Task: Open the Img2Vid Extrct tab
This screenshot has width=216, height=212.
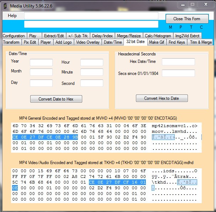Action: click(x=187, y=36)
